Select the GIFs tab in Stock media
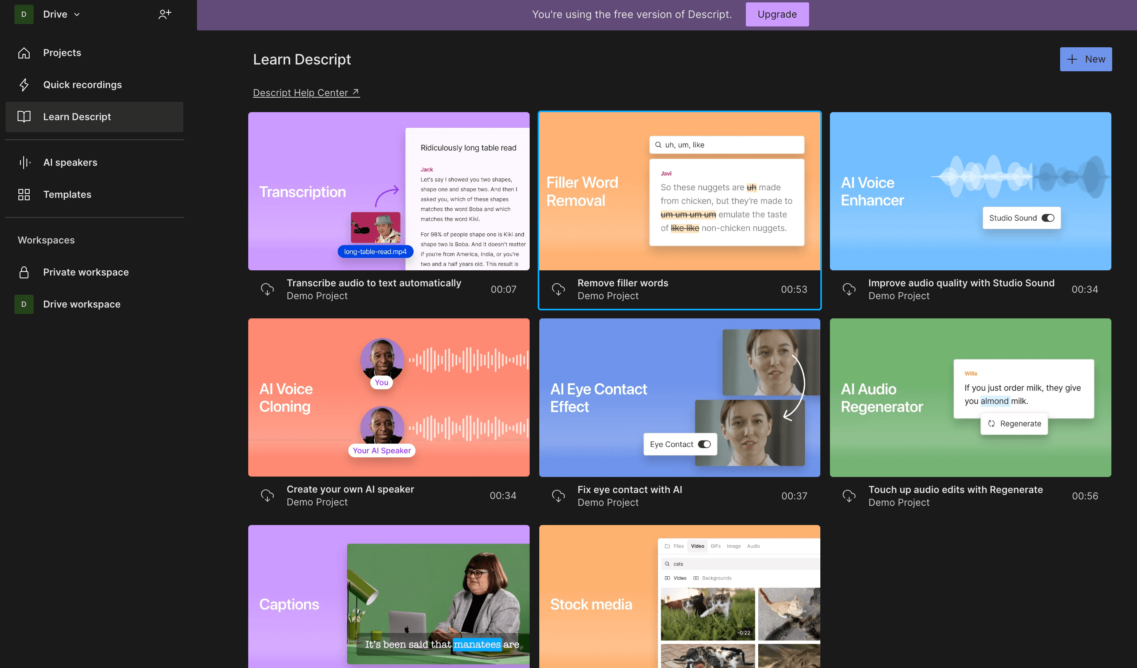 tap(715, 546)
